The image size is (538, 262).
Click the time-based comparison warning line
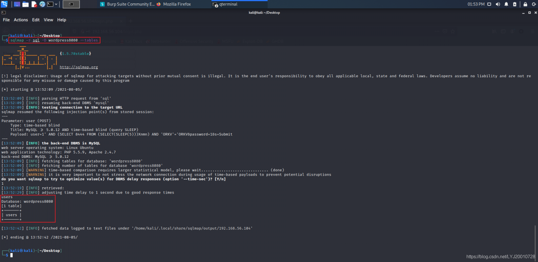coord(142,170)
